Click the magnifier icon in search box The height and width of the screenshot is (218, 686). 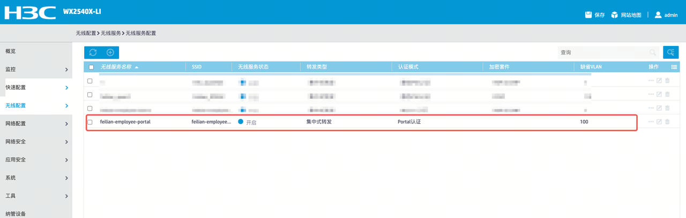click(653, 52)
